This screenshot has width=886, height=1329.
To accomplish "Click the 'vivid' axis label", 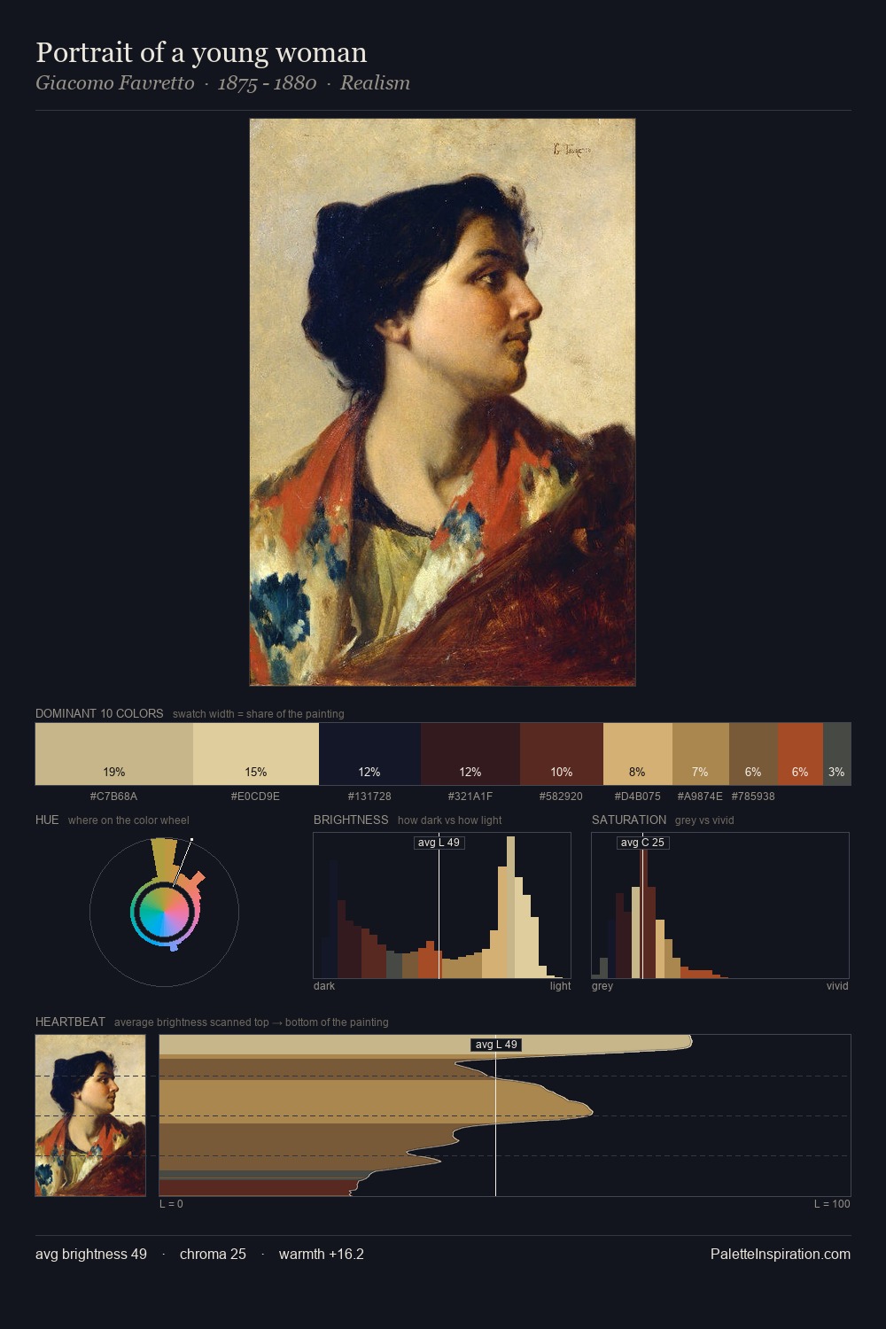I will [837, 986].
